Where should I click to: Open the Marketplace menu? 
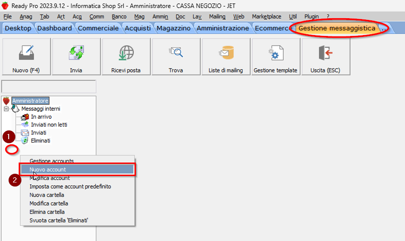point(267,16)
